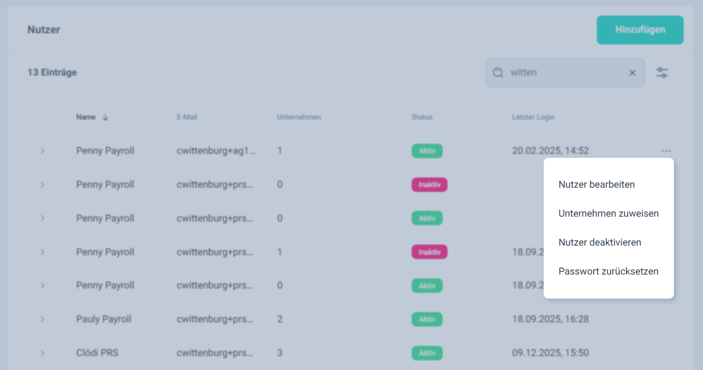Click the Aktiv badge in Pauly Payroll row

coord(427,320)
